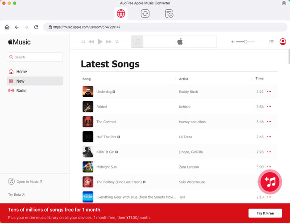Toggle shuffle playback
Image resolution: width=290 pixels, height=223 pixels.
coord(83,42)
